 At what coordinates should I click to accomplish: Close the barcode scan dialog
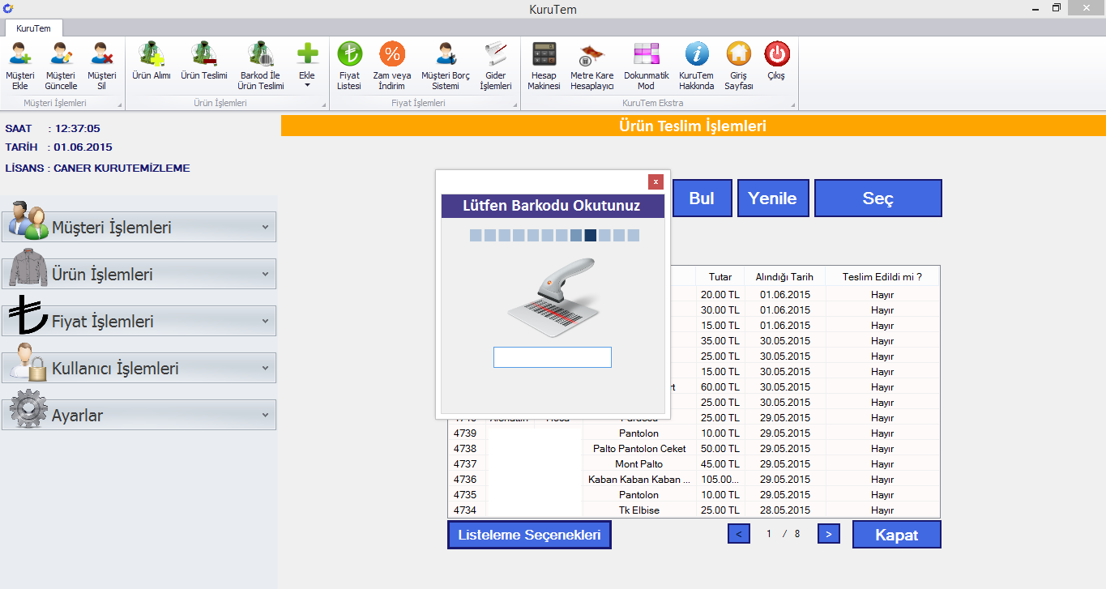(x=655, y=181)
